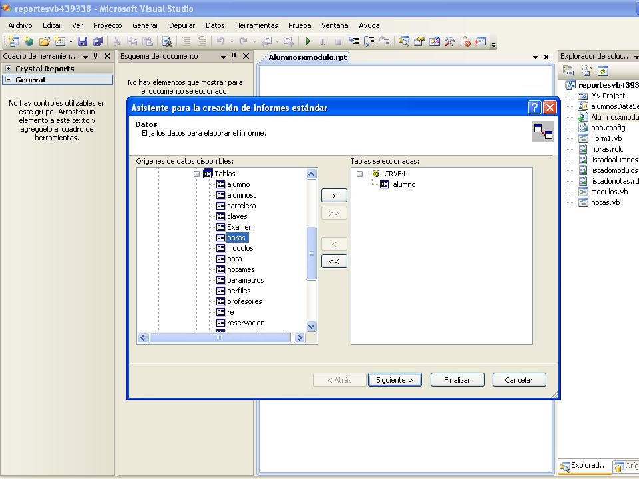
Task: Click the Paste clipboard icon
Action: coord(148,41)
